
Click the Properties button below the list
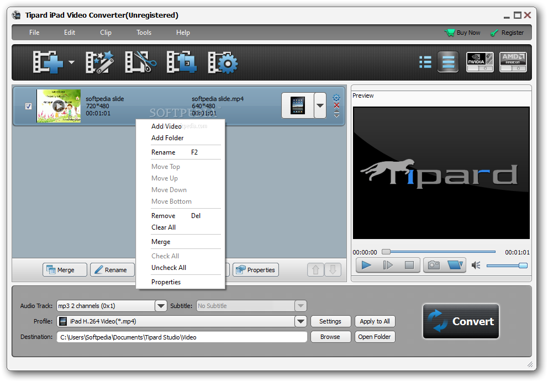[255, 269]
